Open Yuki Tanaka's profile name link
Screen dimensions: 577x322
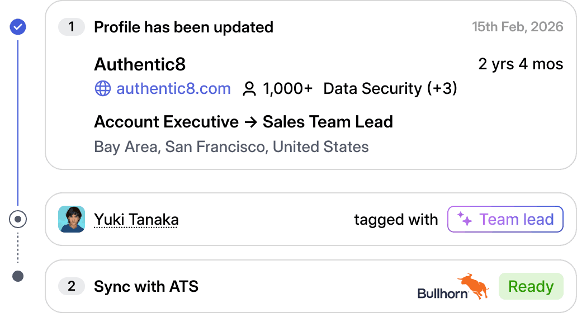[136, 220]
